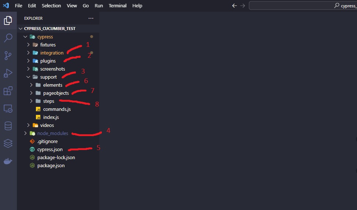Go back with the left arrow

point(235,6)
